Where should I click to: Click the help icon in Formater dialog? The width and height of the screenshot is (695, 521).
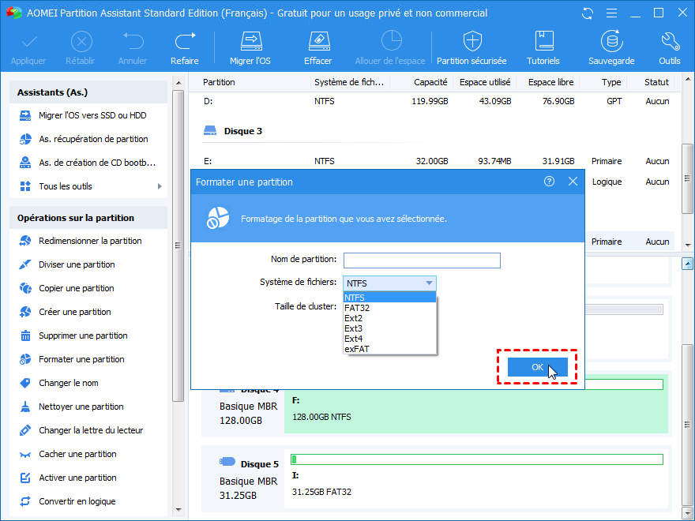pos(549,182)
